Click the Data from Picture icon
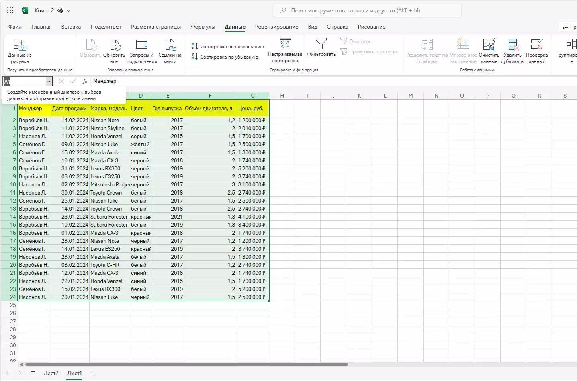Screen dimensions: 577x381 point(20,45)
